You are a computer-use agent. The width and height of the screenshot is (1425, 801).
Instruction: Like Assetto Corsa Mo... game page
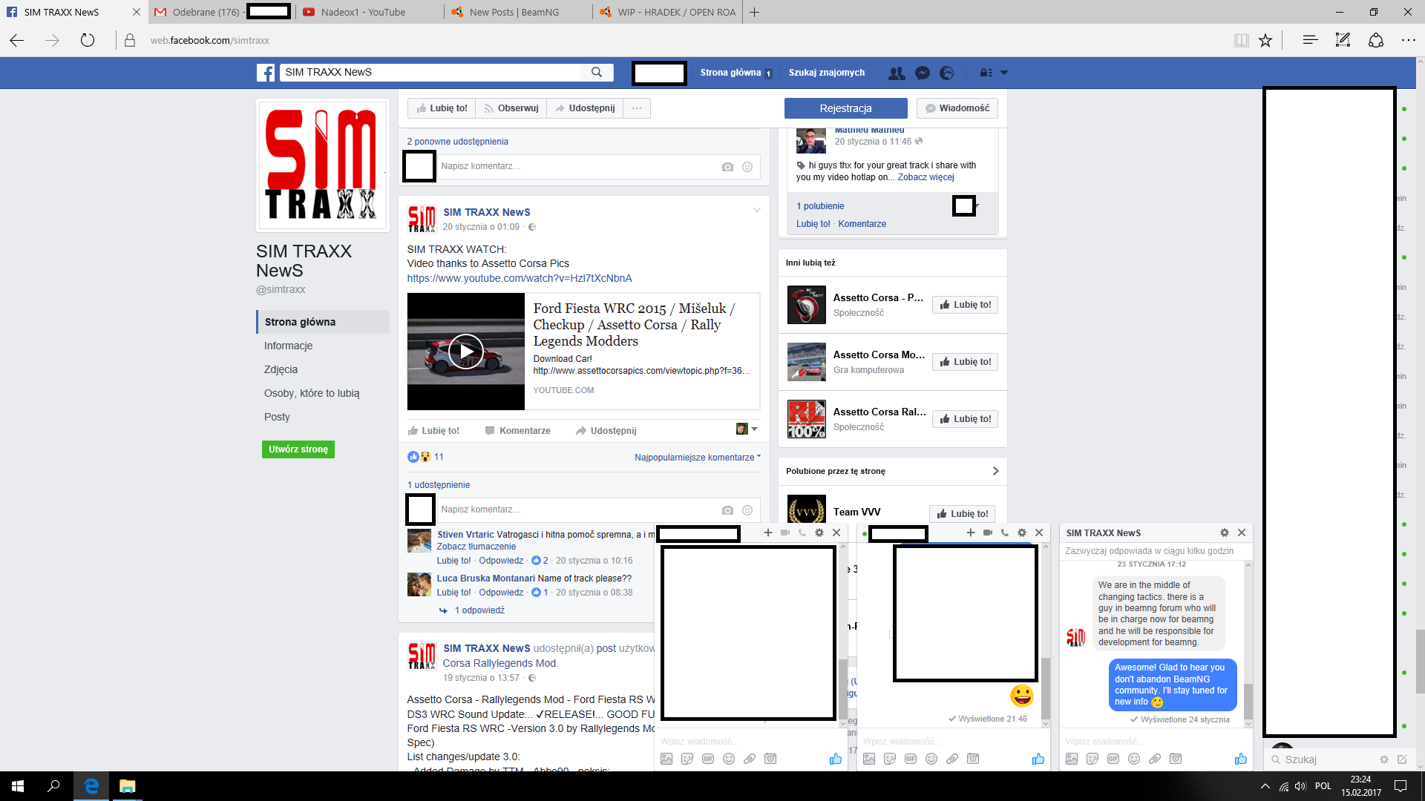coord(965,362)
